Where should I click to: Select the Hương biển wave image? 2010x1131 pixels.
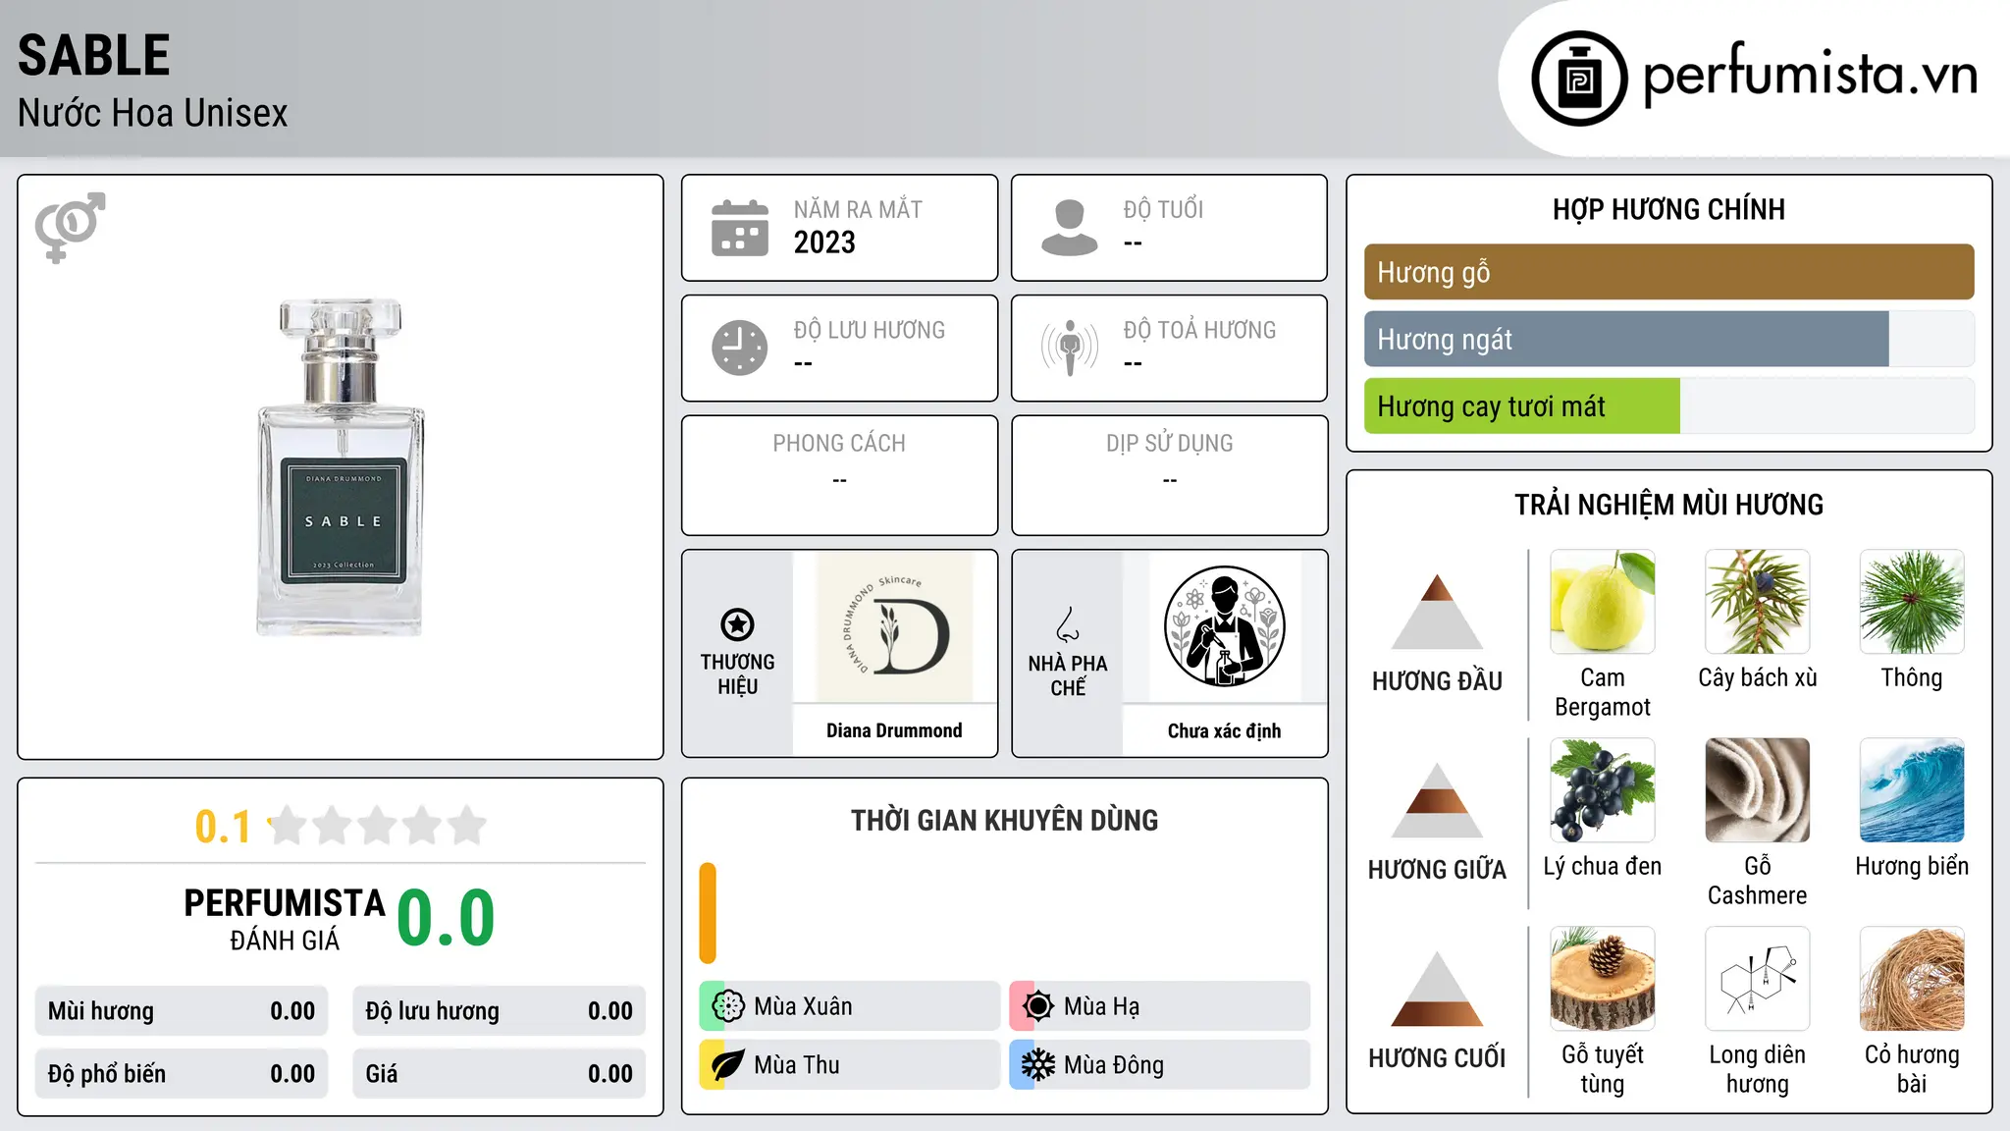tap(1912, 790)
